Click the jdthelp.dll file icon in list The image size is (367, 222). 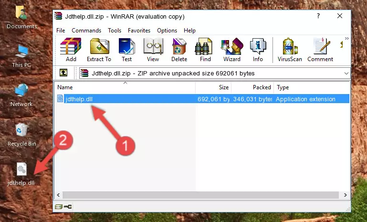[x=60, y=99]
